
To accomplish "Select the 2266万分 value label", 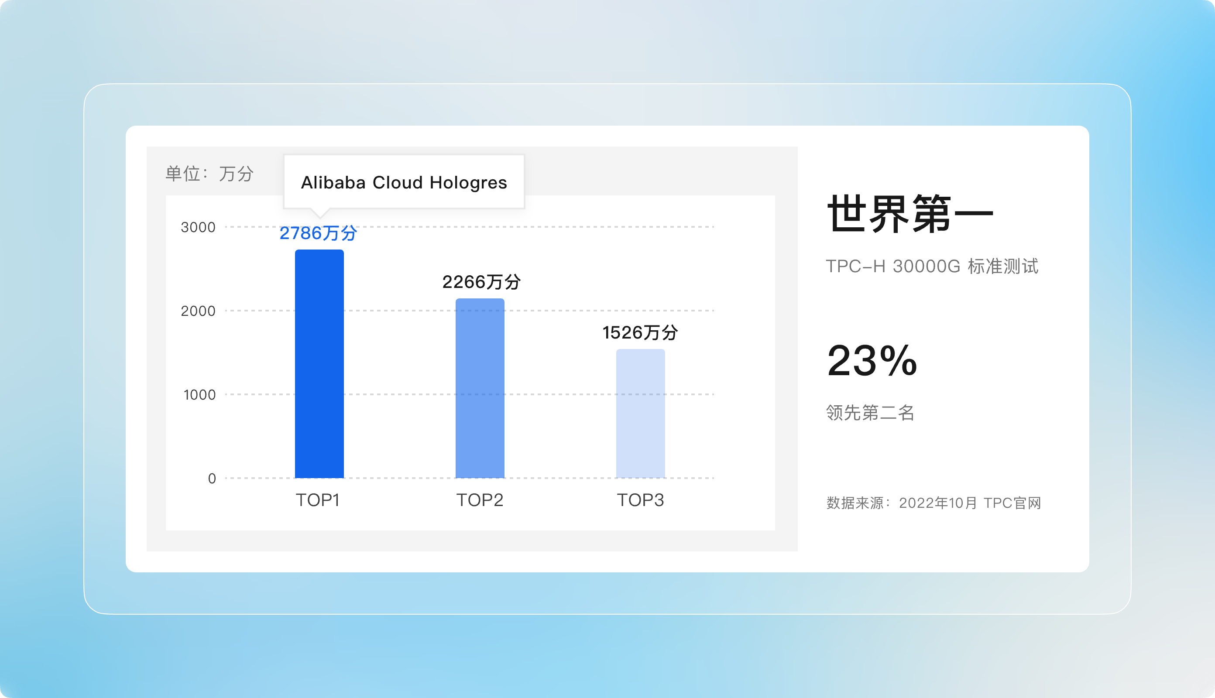I will (x=481, y=282).
